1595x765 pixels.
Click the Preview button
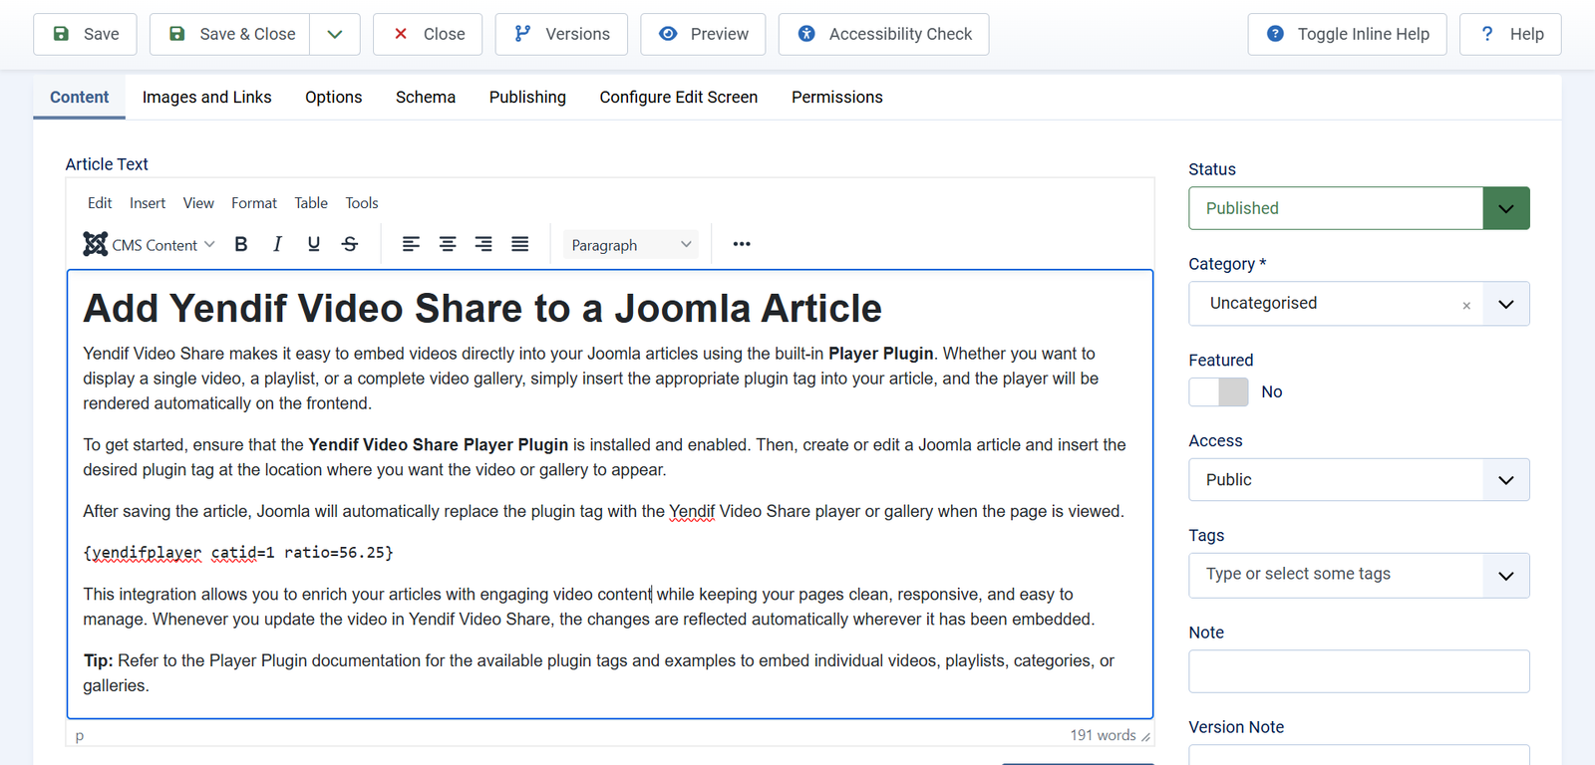(703, 34)
